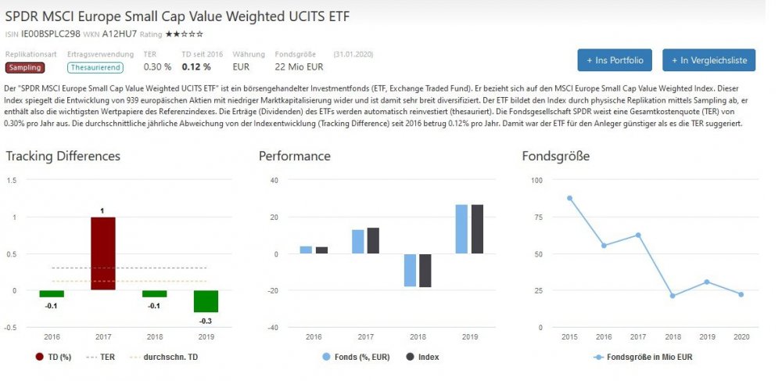This screenshot has height=381, width=782.
Task: Click the red Sampling badge
Action: coord(23,67)
